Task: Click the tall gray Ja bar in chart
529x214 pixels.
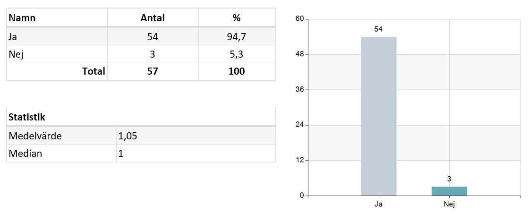Action: point(378,116)
